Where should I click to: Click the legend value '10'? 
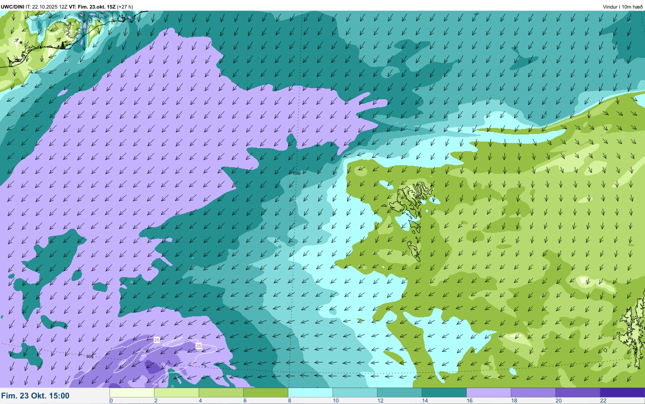point(336,400)
